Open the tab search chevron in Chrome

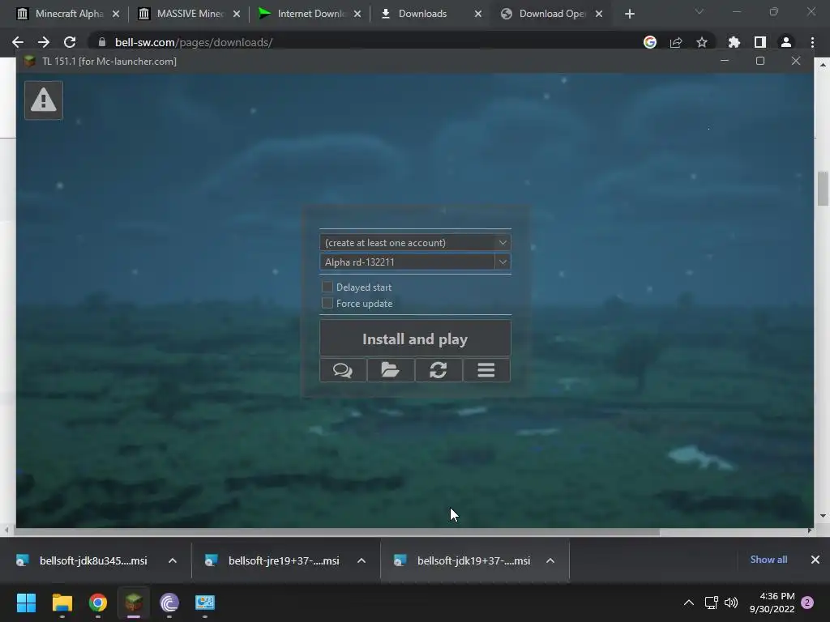coord(700,11)
